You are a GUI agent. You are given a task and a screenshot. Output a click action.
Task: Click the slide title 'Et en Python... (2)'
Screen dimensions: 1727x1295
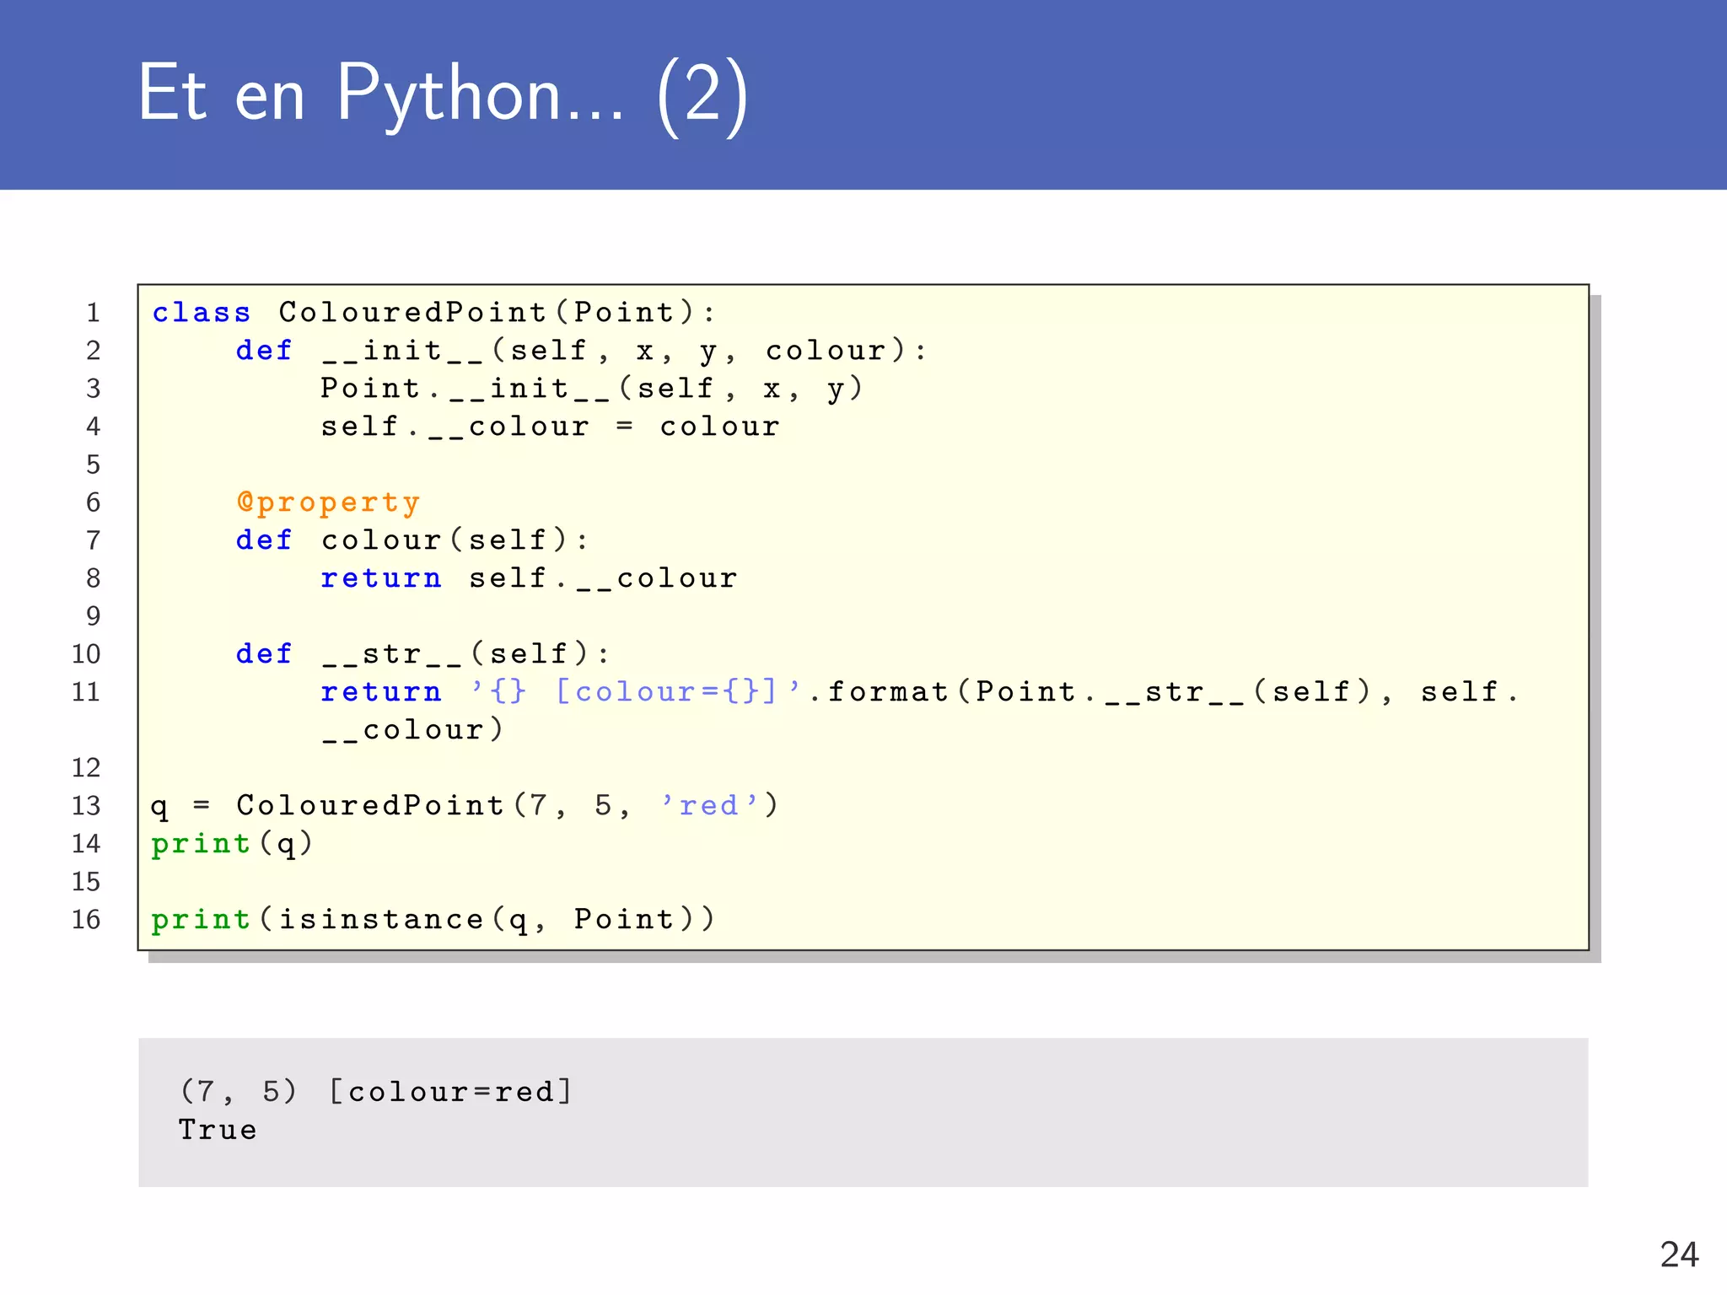point(443,94)
